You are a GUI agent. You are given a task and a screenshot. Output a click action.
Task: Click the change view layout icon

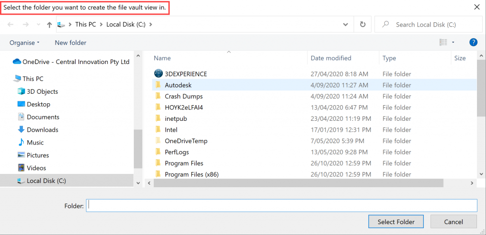coord(443,43)
